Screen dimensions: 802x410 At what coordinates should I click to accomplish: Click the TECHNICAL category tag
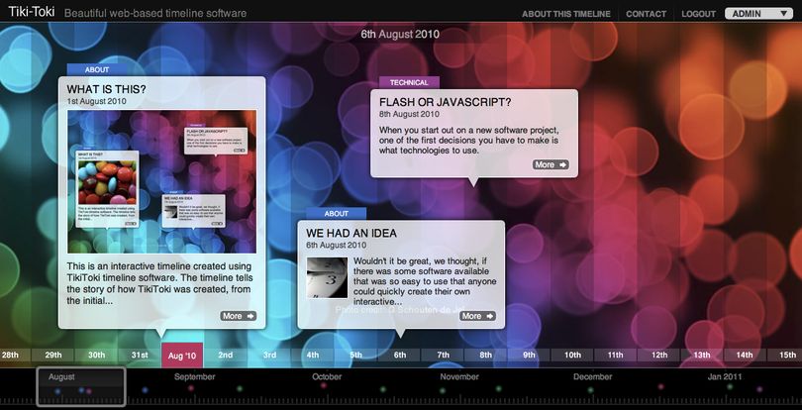coord(409,82)
